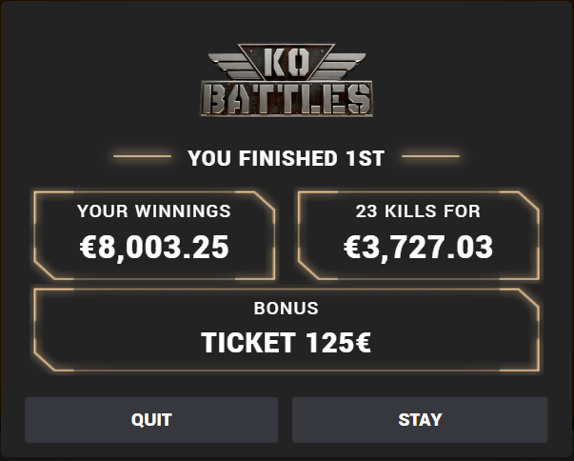Viewport: 574px width, 461px height.
Task: Click the right wing of KO emblem
Action: click(x=340, y=66)
